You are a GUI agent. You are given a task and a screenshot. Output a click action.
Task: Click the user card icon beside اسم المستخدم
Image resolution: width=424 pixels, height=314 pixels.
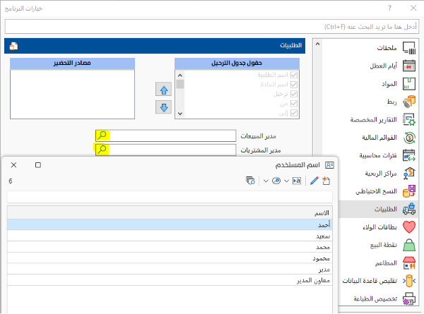point(329,165)
